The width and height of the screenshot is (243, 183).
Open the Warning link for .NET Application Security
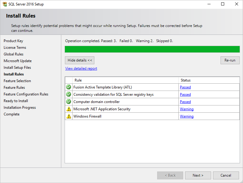pyautogui.click(x=187, y=109)
